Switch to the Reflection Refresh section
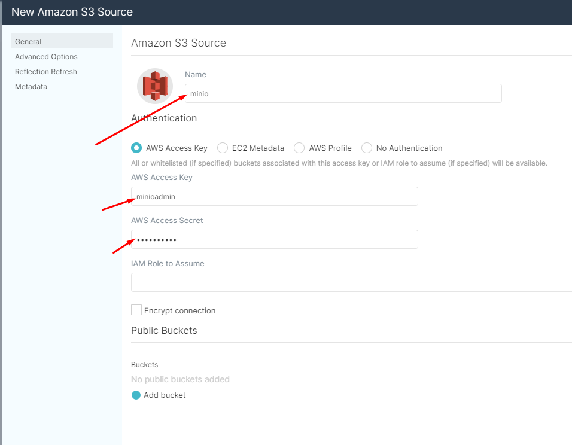The width and height of the screenshot is (572, 445). point(46,72)
